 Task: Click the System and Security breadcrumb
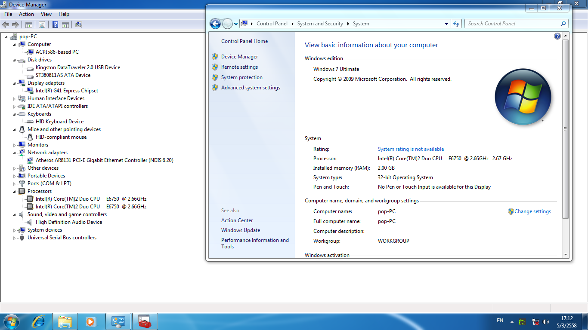pos(320,24)
